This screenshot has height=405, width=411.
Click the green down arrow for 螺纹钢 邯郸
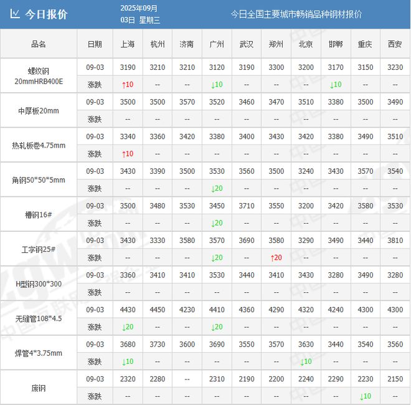point(332,84)
